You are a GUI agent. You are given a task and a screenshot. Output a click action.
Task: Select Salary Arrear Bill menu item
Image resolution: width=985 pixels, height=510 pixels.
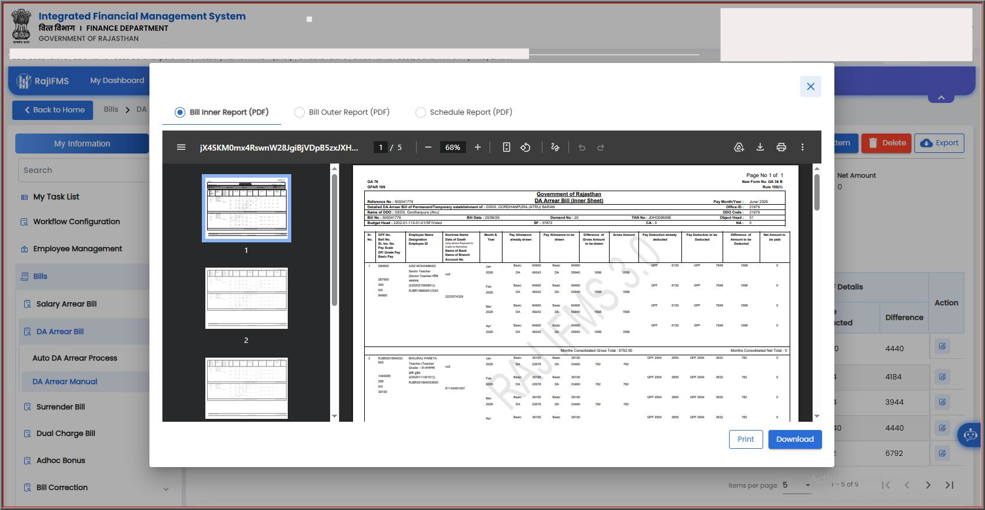[66, 304]
